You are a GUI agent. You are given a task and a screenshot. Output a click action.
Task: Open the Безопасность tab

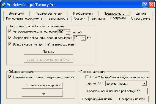[x=58, y=18]
